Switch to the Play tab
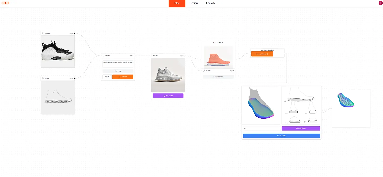This screenshot has width=383, height=177. point(177,3)
